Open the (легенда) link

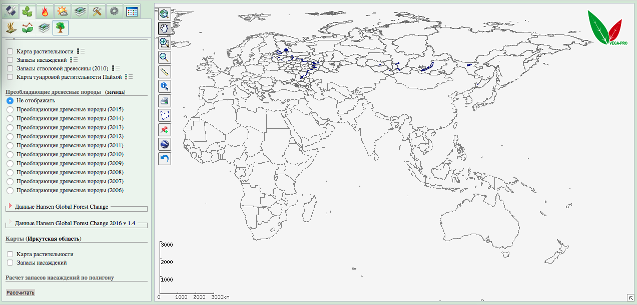(115, 92)
